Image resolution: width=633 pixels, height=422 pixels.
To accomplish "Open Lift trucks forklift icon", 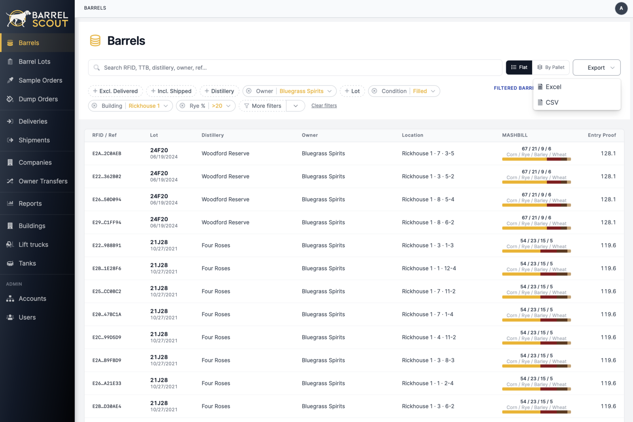I will pos(10,245).
